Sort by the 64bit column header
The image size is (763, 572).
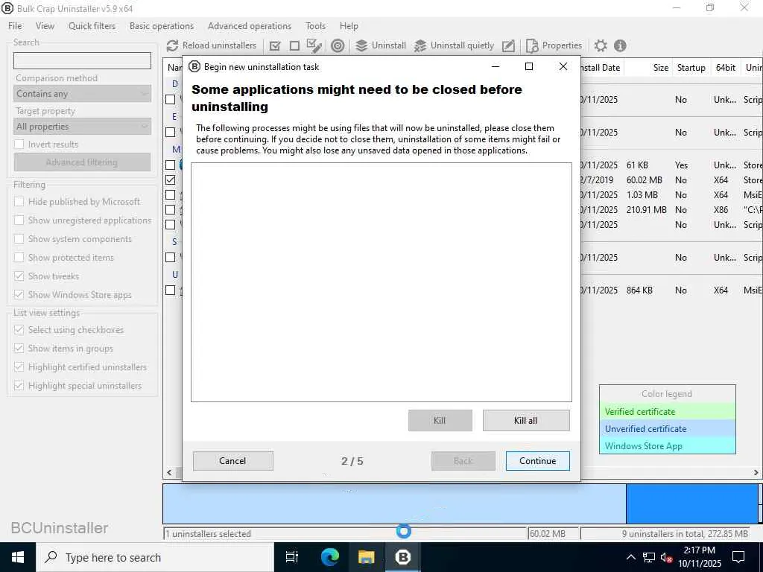coord(726,68)
